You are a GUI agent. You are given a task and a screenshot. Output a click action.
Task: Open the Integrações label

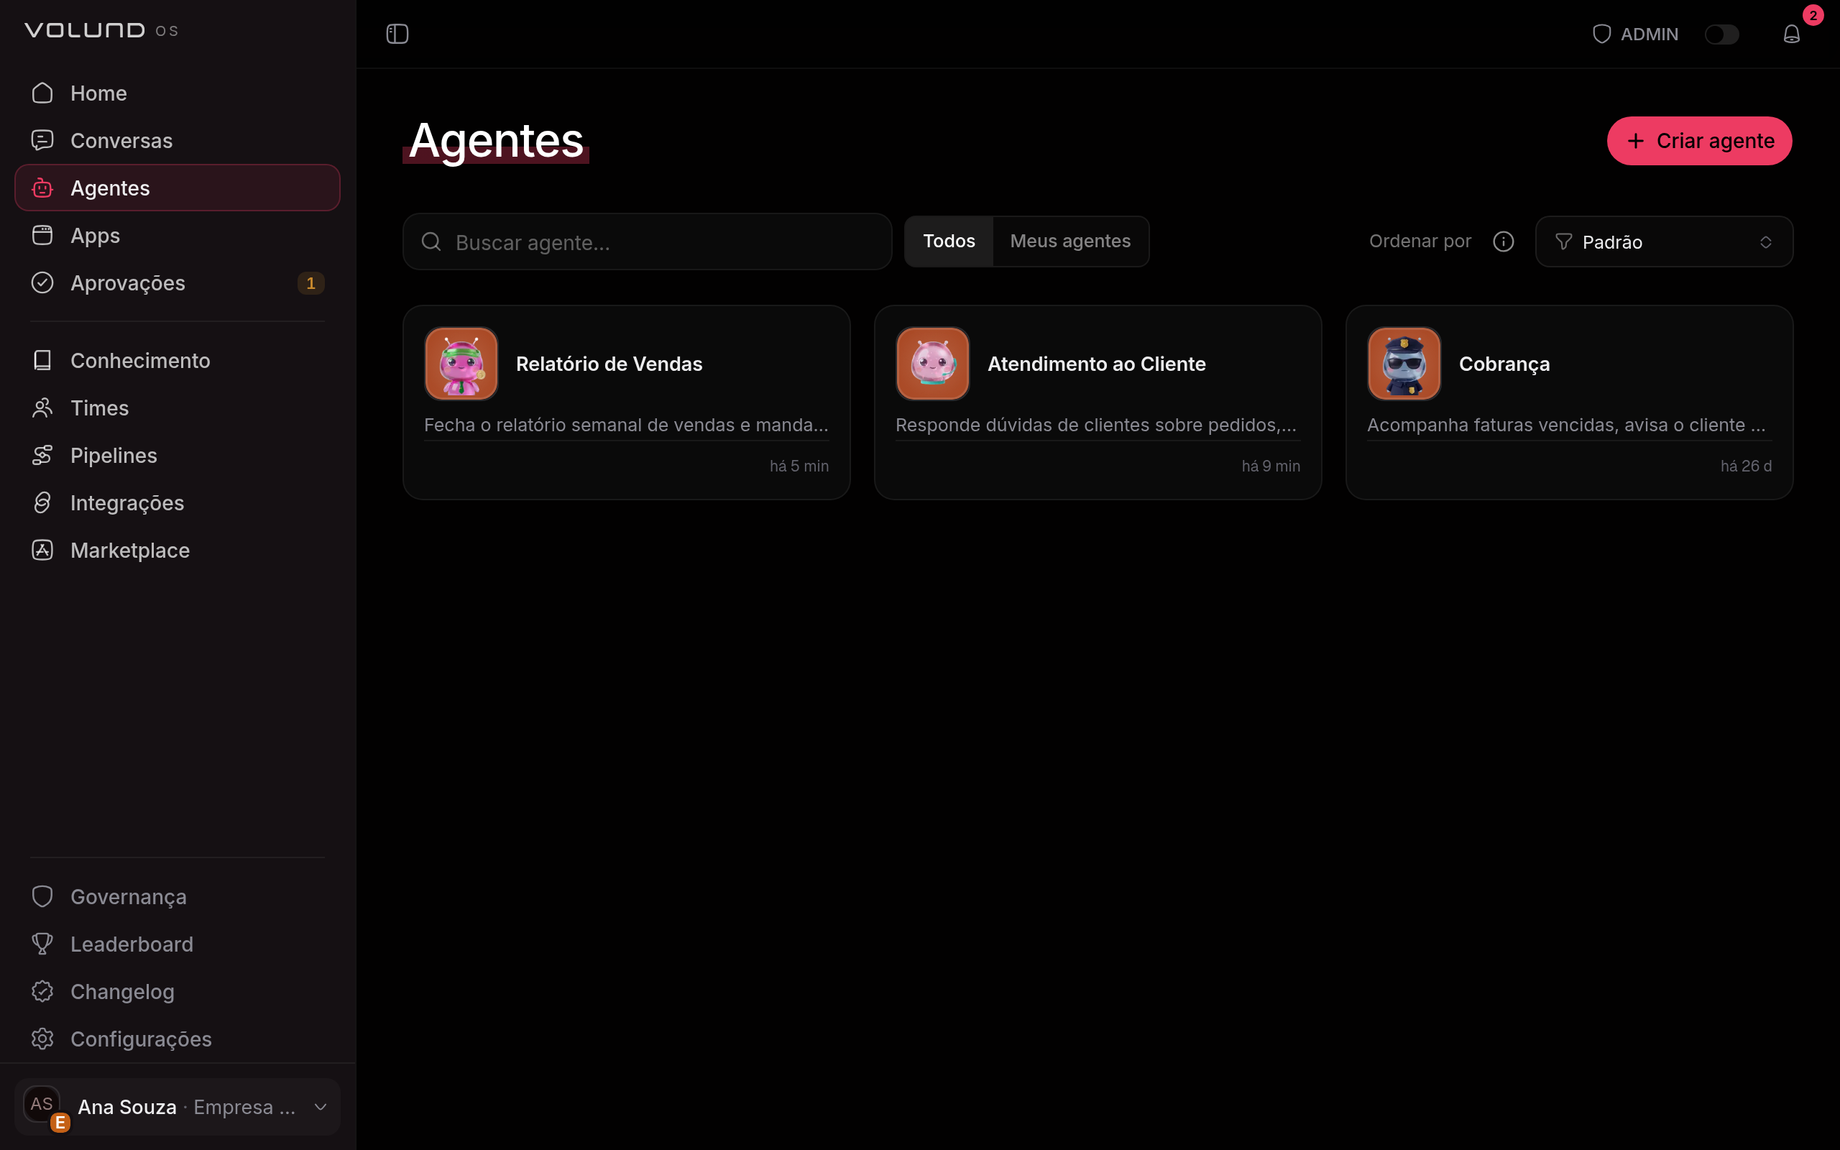127,502
